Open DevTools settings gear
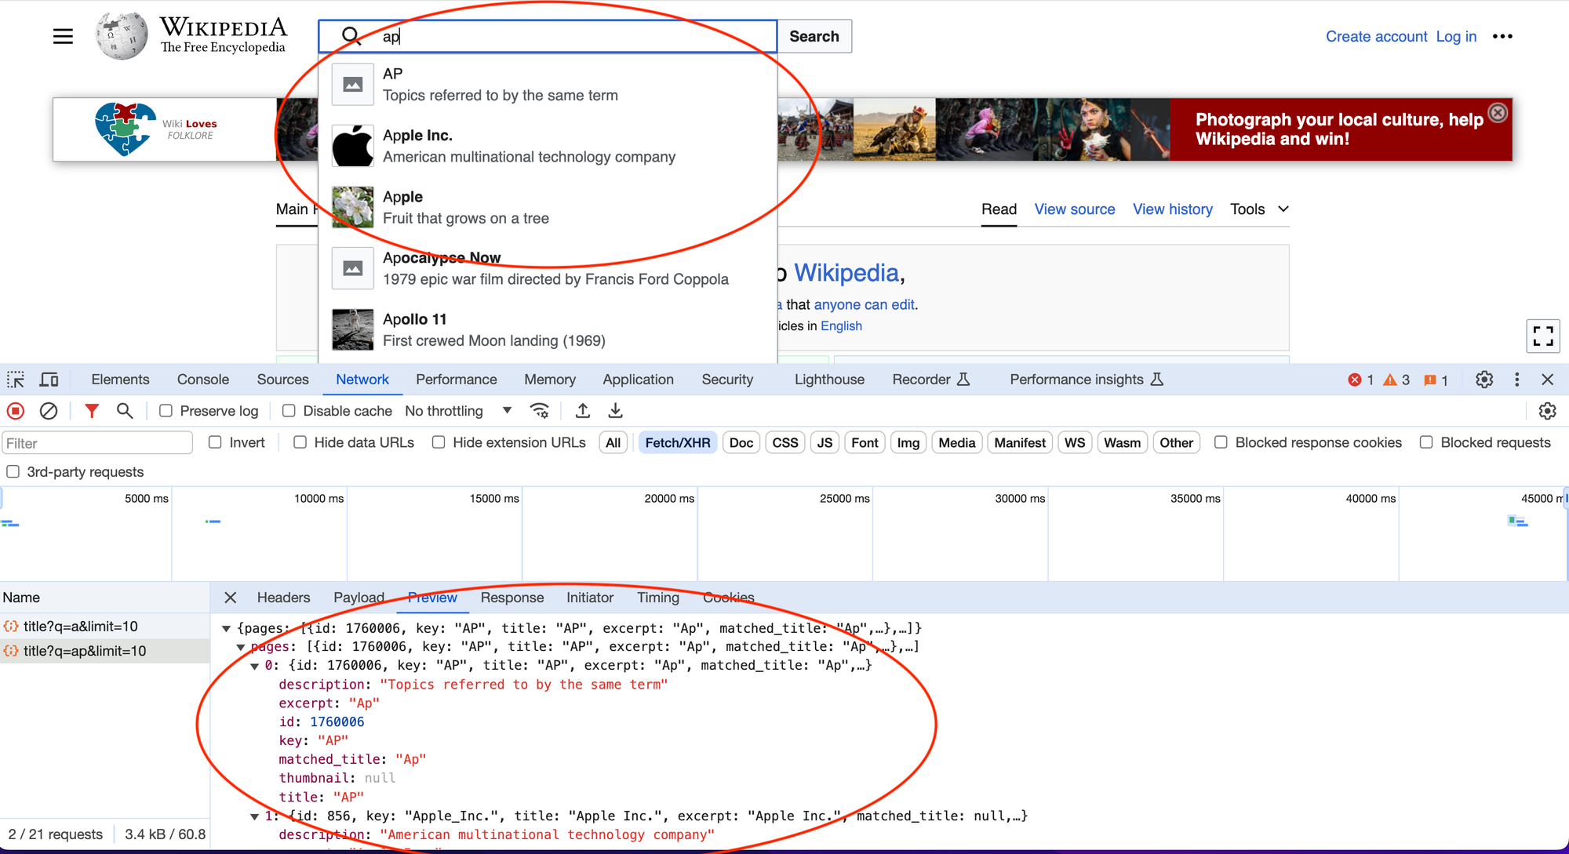The image size is (1569, 854). click(1483, 380)
